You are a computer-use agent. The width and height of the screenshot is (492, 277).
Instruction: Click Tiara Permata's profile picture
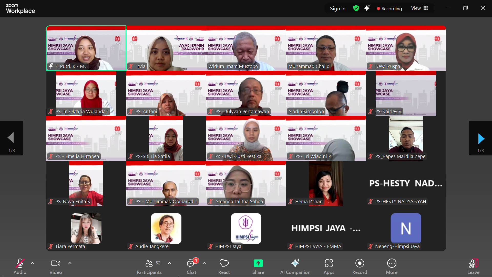point(86,228)
